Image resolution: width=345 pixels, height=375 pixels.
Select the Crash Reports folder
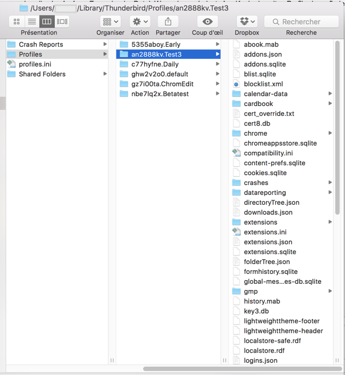pyautogui.click(x=57, y=44)
